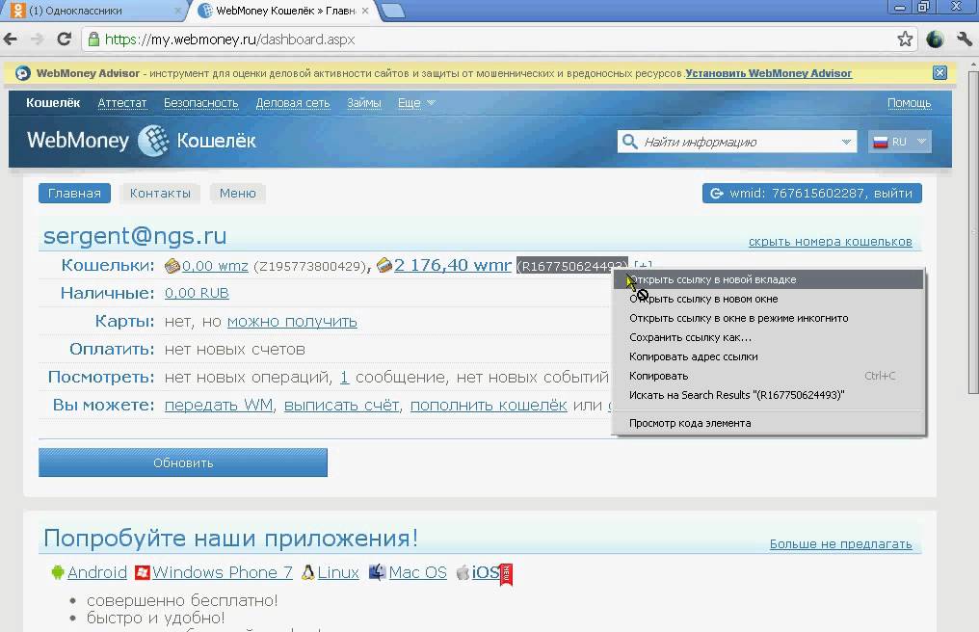Choose Копировать адрес ссылки

768,356
